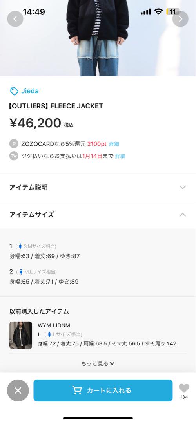Tap the shopping cart icon
196x423 pixels.
point(77,390)
